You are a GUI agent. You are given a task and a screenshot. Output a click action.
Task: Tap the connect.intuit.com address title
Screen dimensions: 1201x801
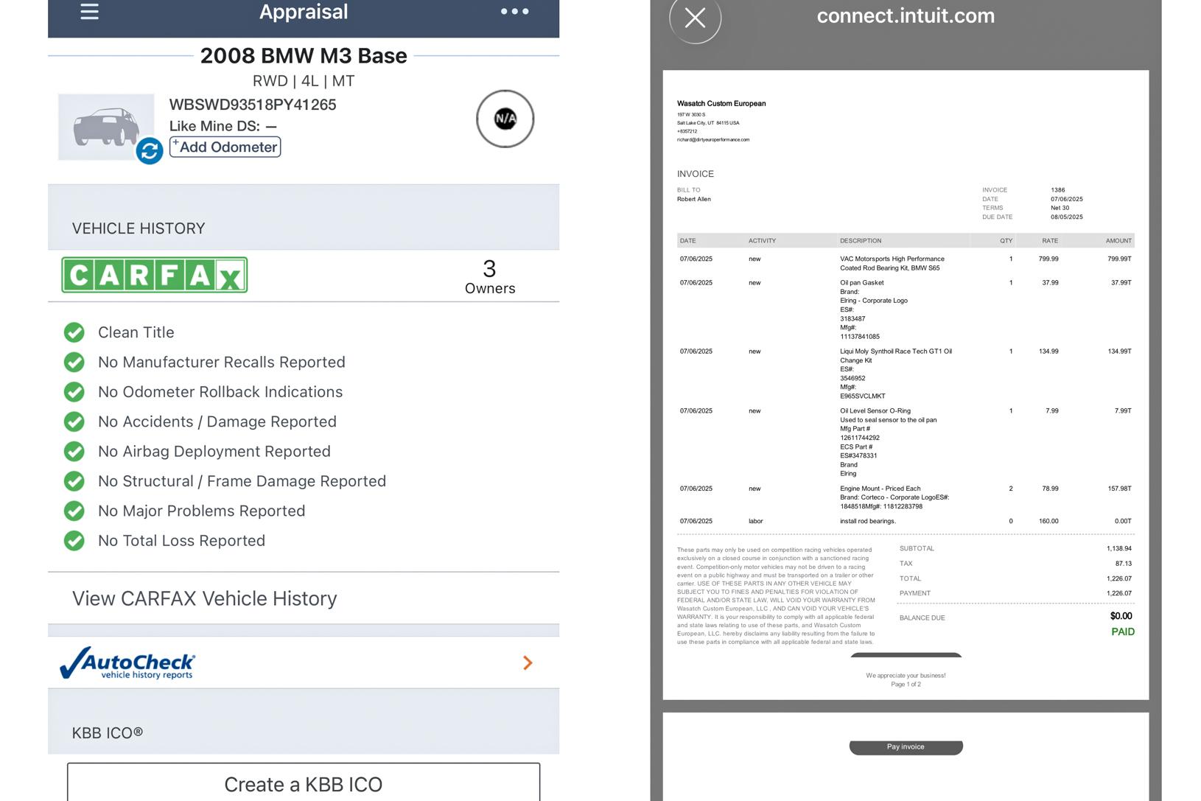click(x=906, y=15)
